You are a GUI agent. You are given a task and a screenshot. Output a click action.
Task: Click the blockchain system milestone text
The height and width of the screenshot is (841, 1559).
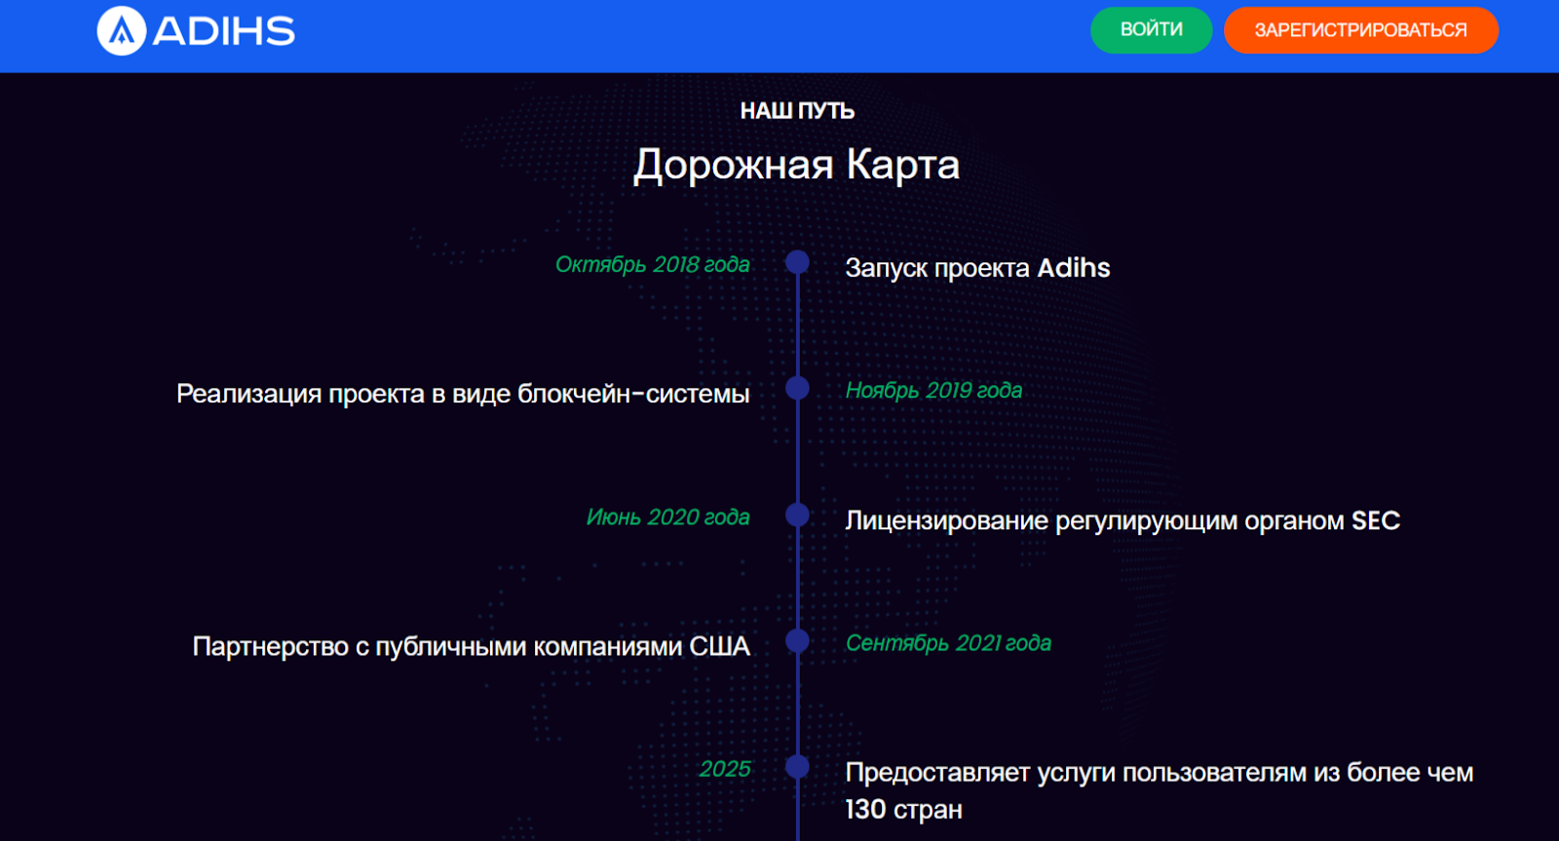(463, 394)
